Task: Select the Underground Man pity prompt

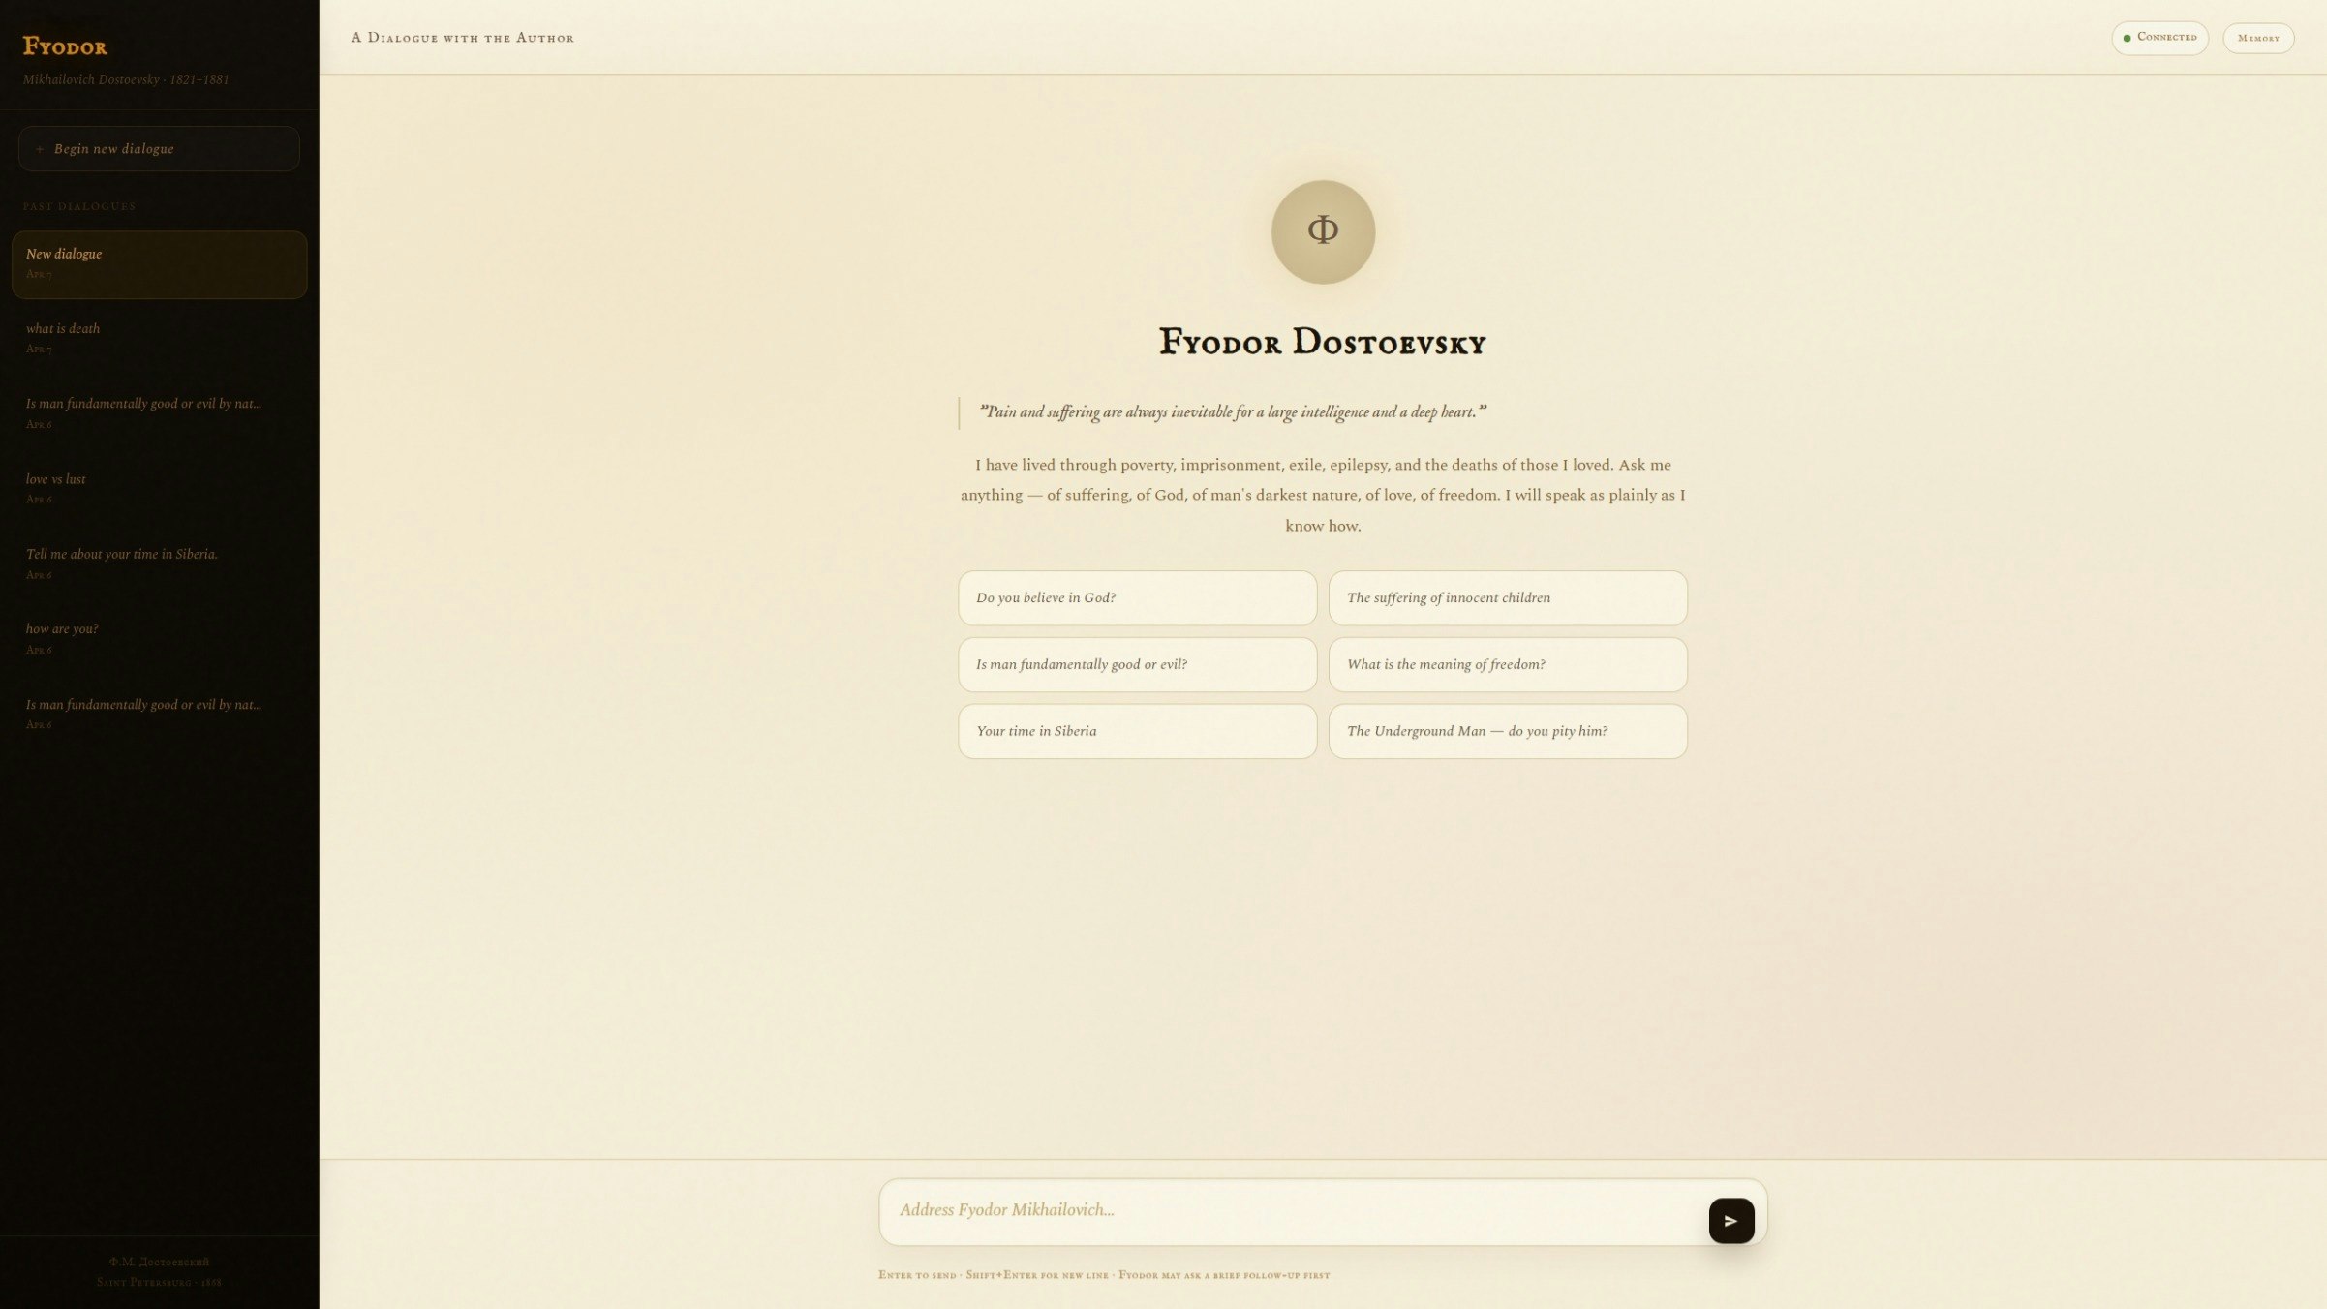Action: [1507, 731]
